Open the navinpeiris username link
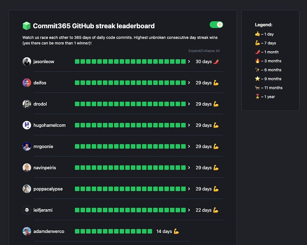This screenshot has width=307, height=245. tap(45, 168)
